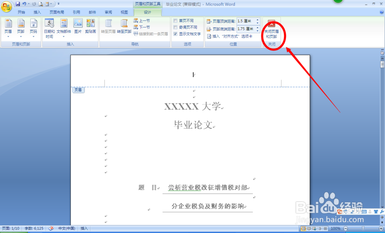Open the Header gallery button
This screenshot has height=233, width=385.
8,28
